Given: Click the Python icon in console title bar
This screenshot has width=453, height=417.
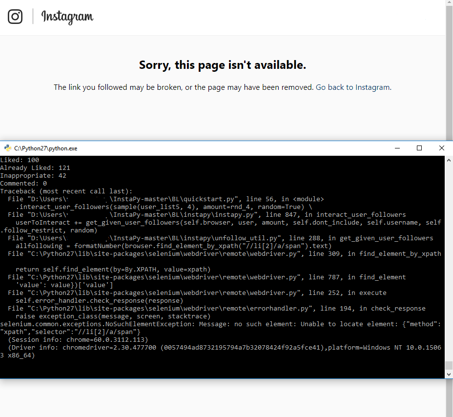Looking at the screenshot, I should coord(7,148).
